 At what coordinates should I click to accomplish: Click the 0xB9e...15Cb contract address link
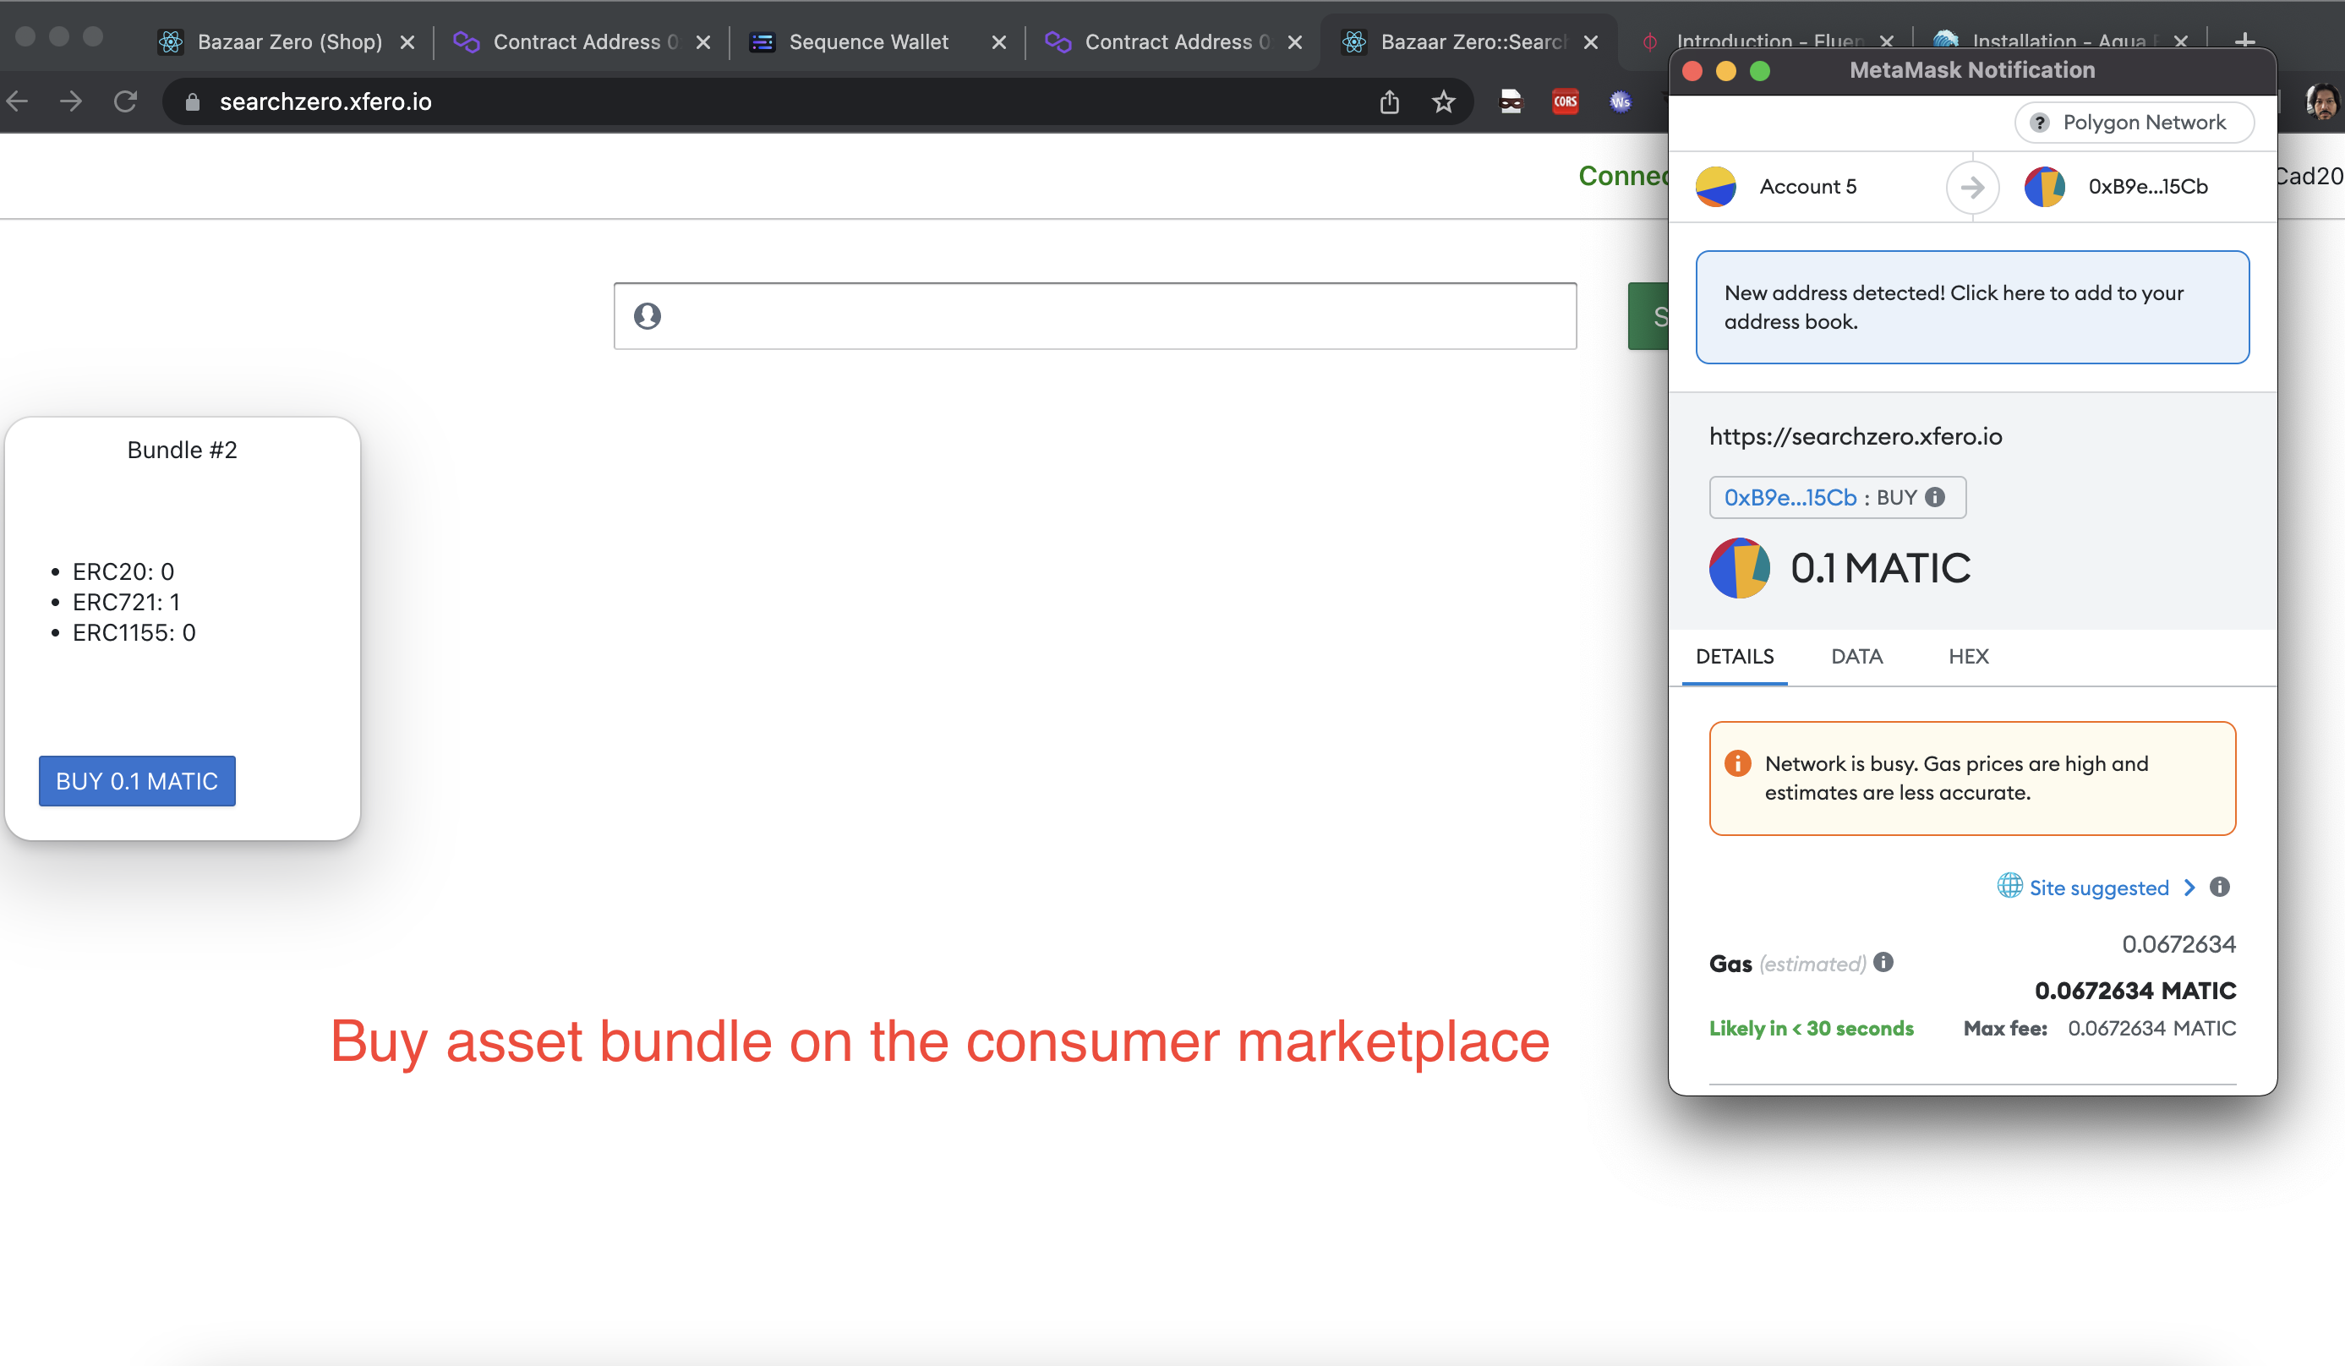click(x=1790, y=497)
